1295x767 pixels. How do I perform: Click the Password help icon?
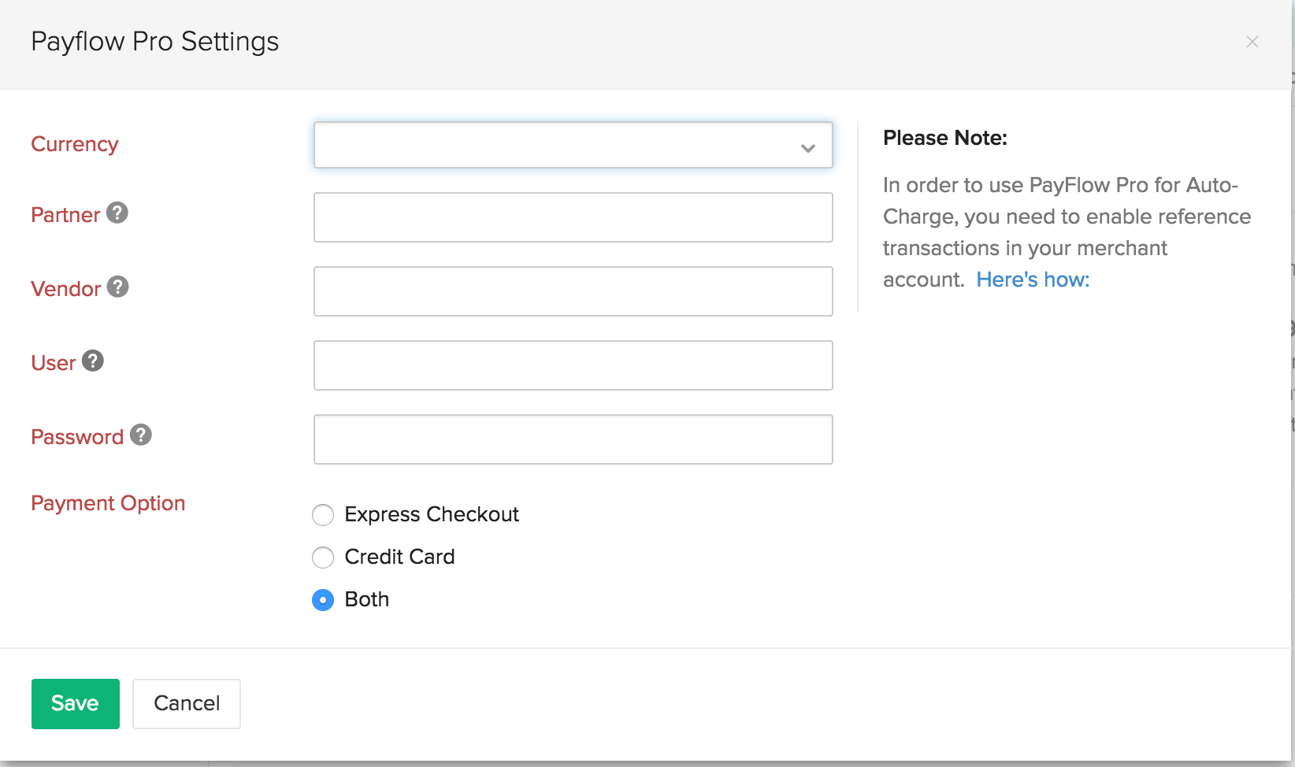141,434
